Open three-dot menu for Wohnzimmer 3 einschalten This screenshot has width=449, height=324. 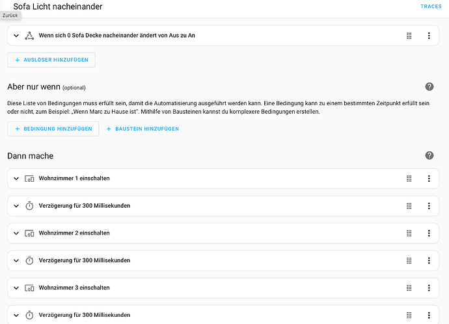pos(429,288)
